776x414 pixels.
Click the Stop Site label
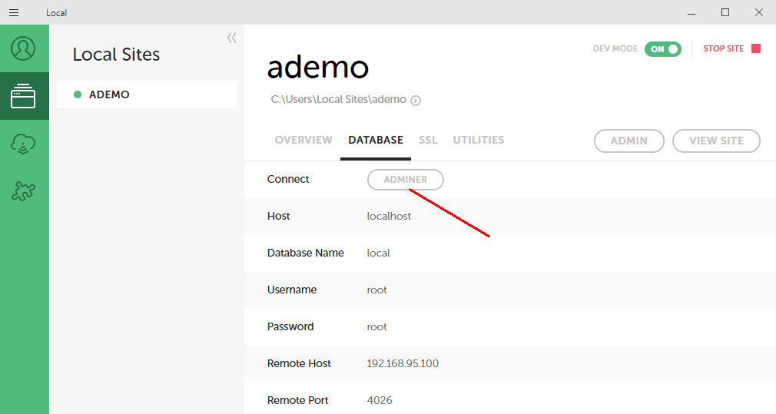(724, 48)
